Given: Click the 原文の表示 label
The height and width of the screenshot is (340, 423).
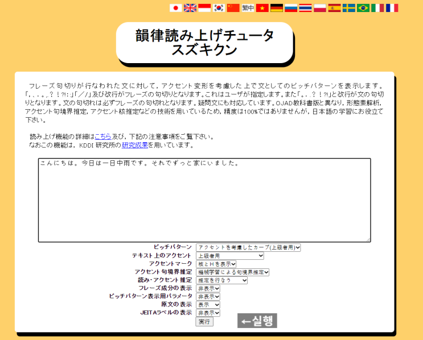Looking at the screenshot, I should pos(176,304).
